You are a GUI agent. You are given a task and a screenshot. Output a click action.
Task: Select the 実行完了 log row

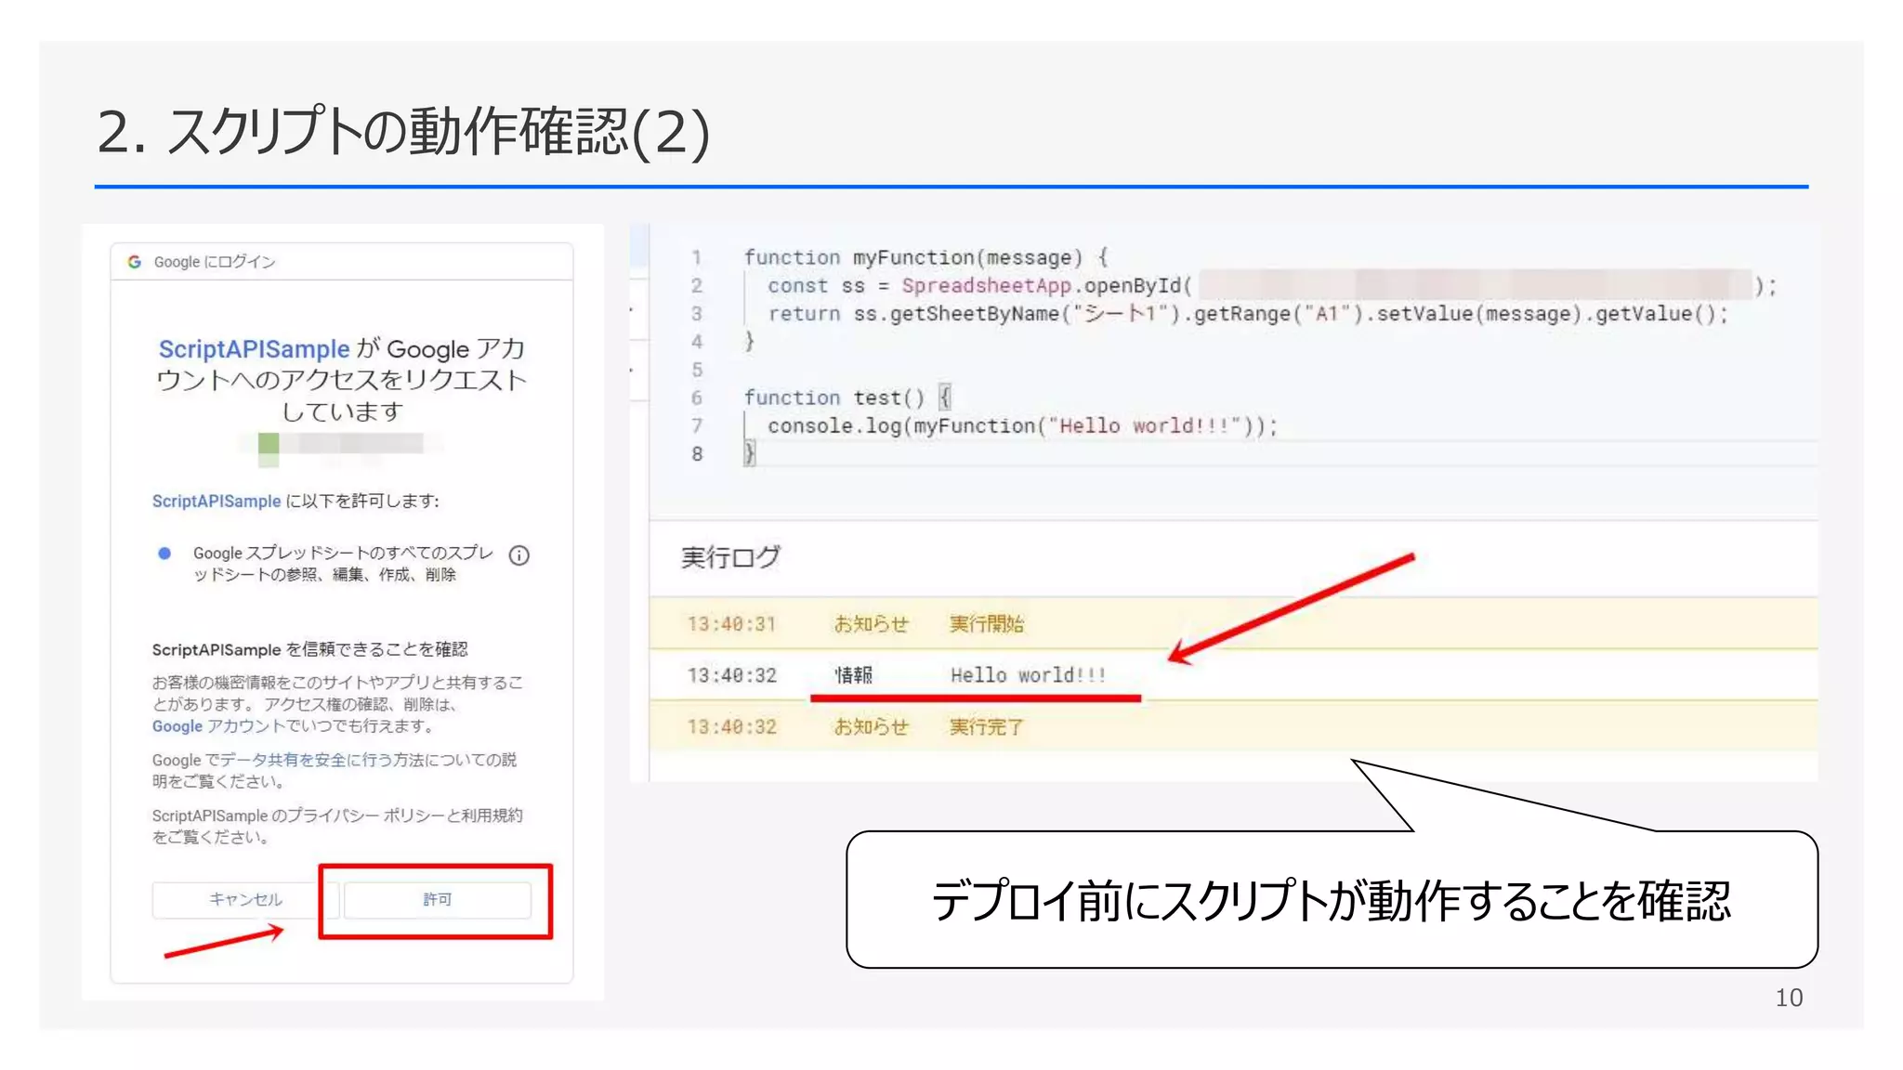(986, 727)
